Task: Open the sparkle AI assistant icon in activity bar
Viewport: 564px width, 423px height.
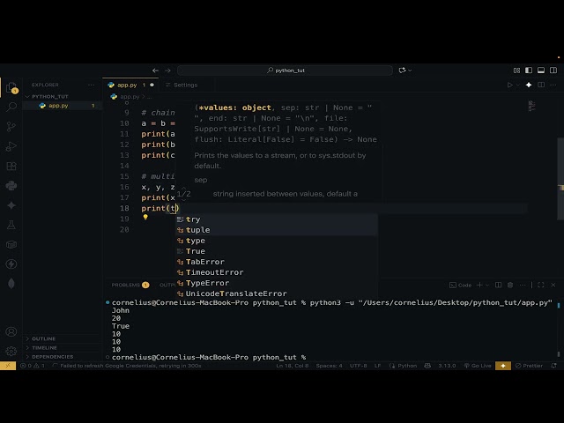Action: (11, 205)
